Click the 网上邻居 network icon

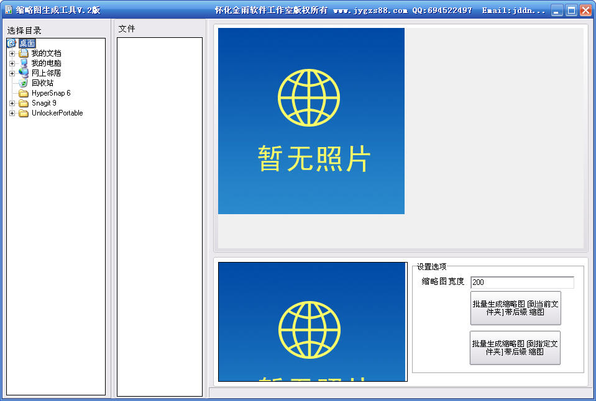pos(24,73)
